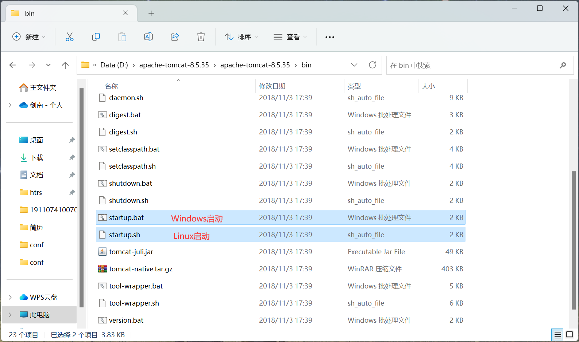Click the pin icon next to htrs

pyautogui.click(x=72, y=192)
